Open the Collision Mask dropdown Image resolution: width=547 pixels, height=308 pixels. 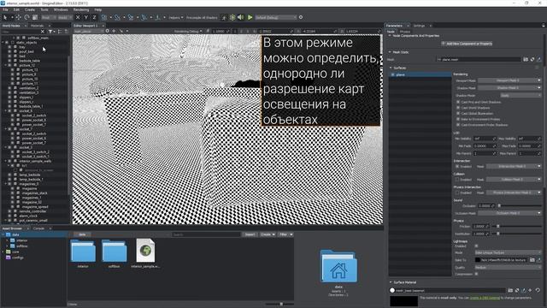pos(514,180)
